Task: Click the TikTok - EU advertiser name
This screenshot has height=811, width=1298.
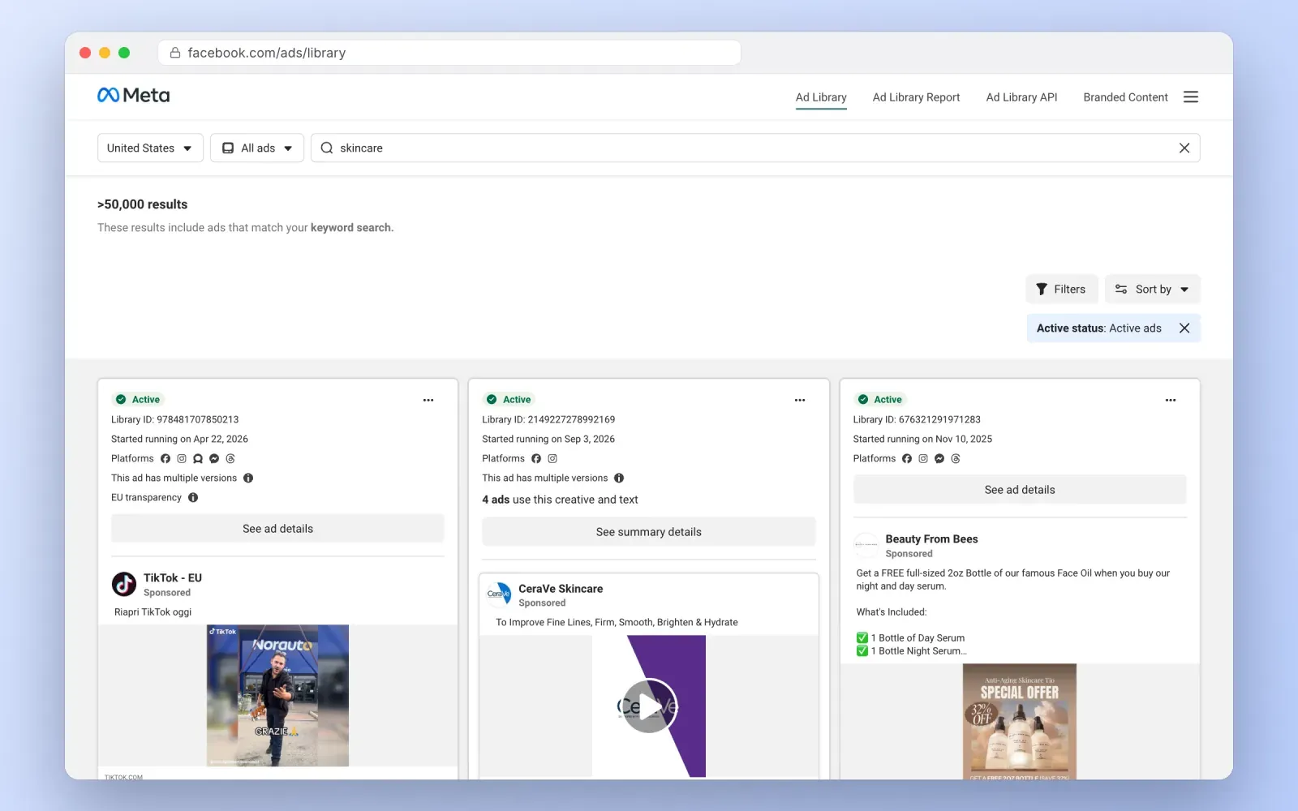Action: point(173,578)
